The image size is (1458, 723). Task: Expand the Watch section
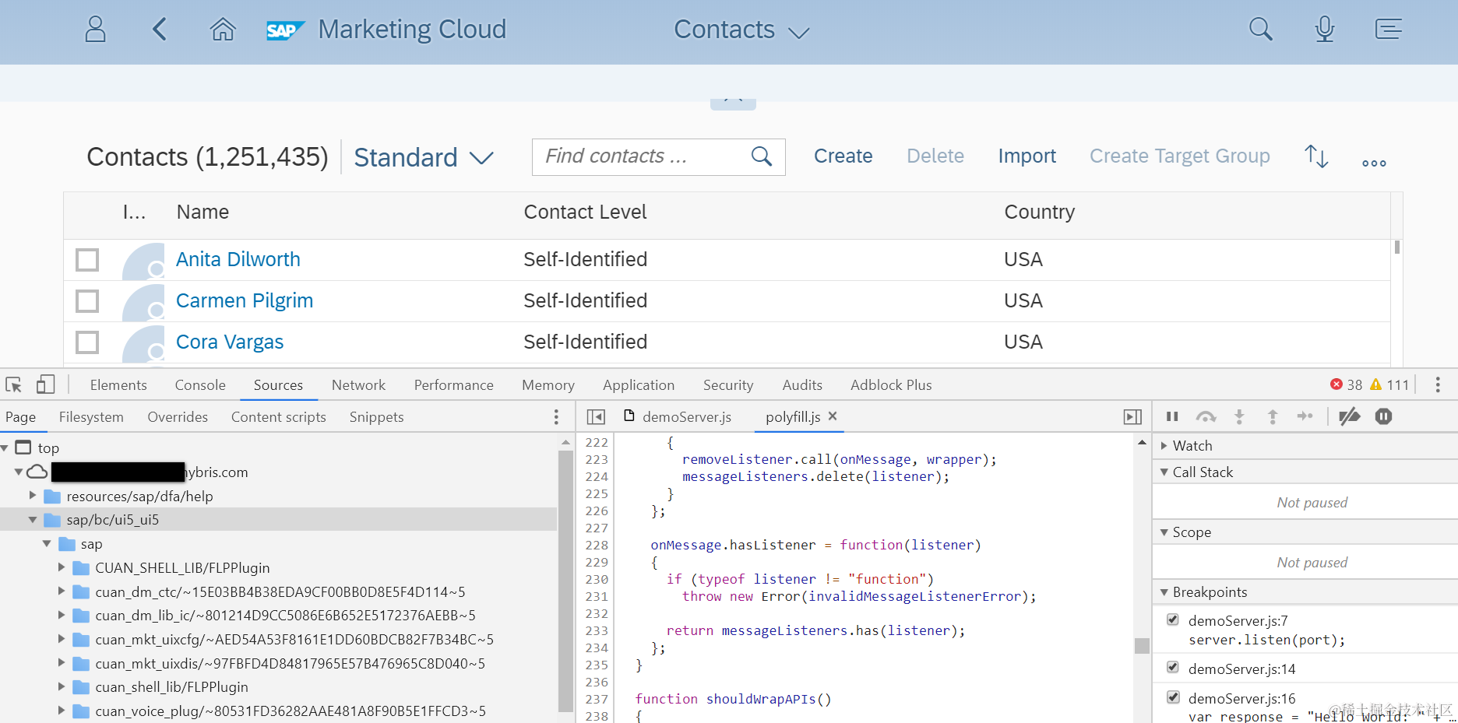tap(1164, 446)
